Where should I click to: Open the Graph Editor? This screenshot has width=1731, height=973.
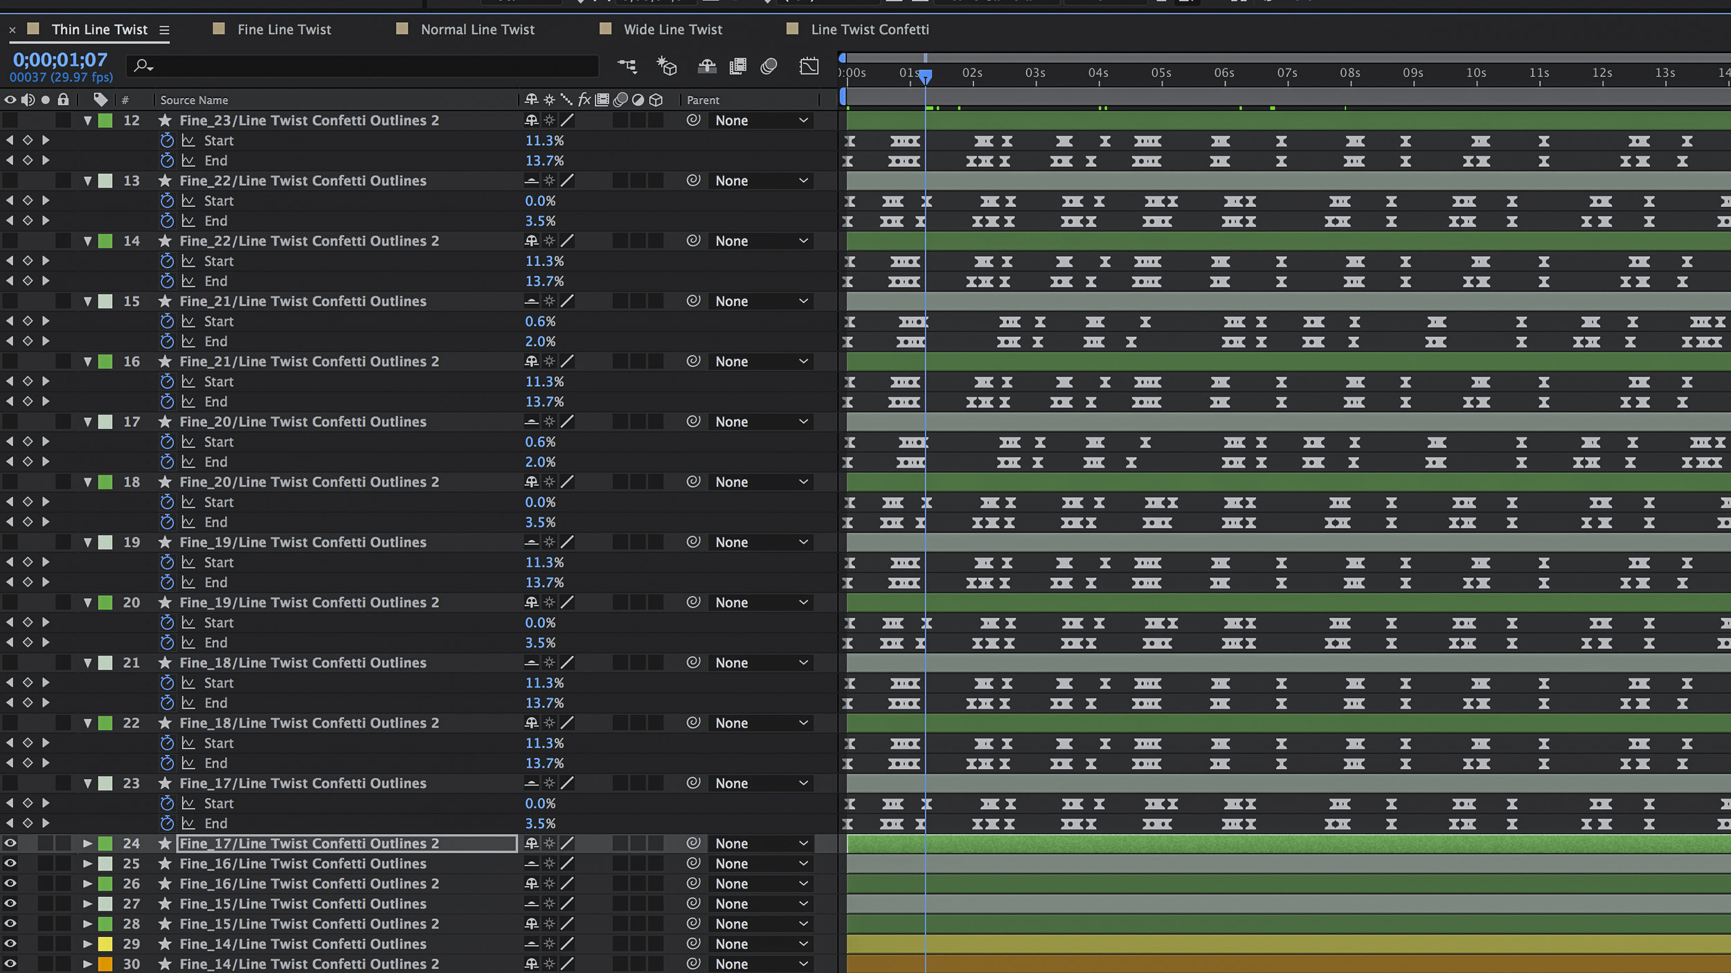pos(809,66)
